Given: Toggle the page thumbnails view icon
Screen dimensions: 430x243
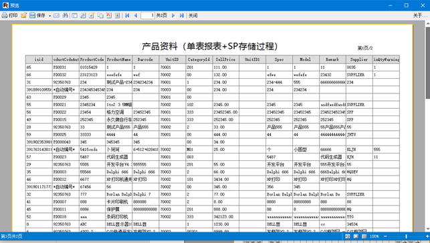Looking at the screenshot, I should point(83,15).
